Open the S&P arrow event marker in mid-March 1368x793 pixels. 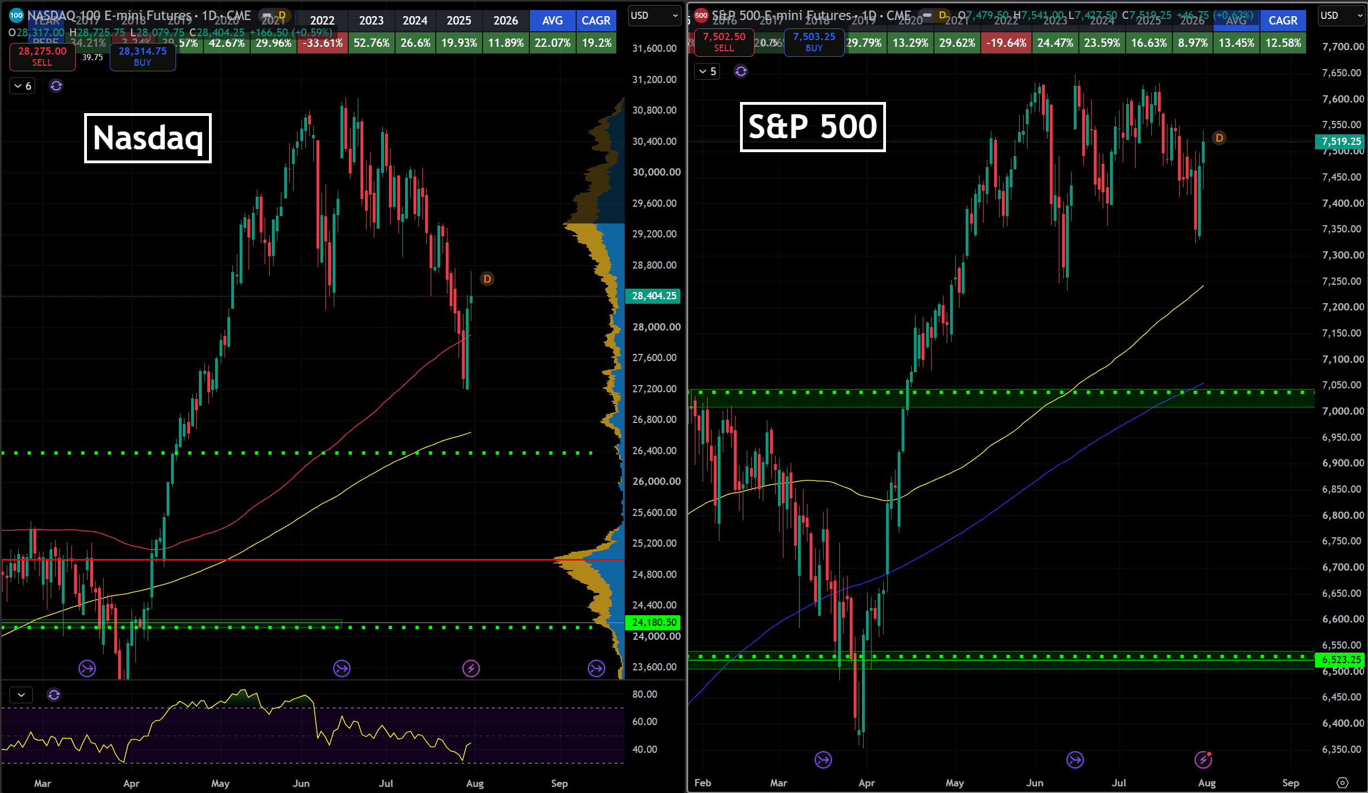823,760
